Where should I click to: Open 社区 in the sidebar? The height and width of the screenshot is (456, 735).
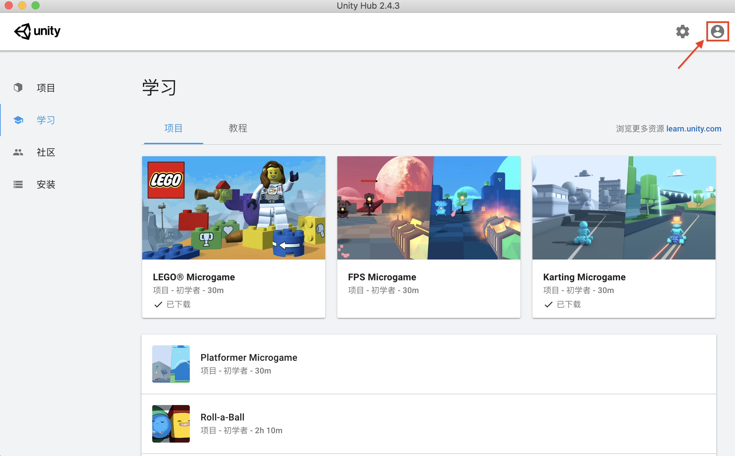[x=46, y=152]
